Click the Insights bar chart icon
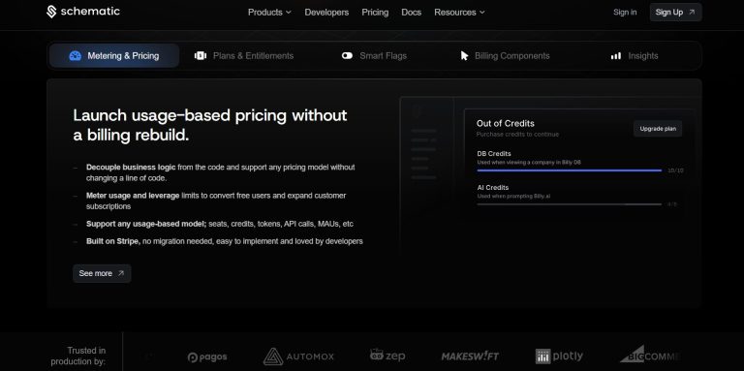This screenshot has width=744, height=371. [x=616, y=56]
